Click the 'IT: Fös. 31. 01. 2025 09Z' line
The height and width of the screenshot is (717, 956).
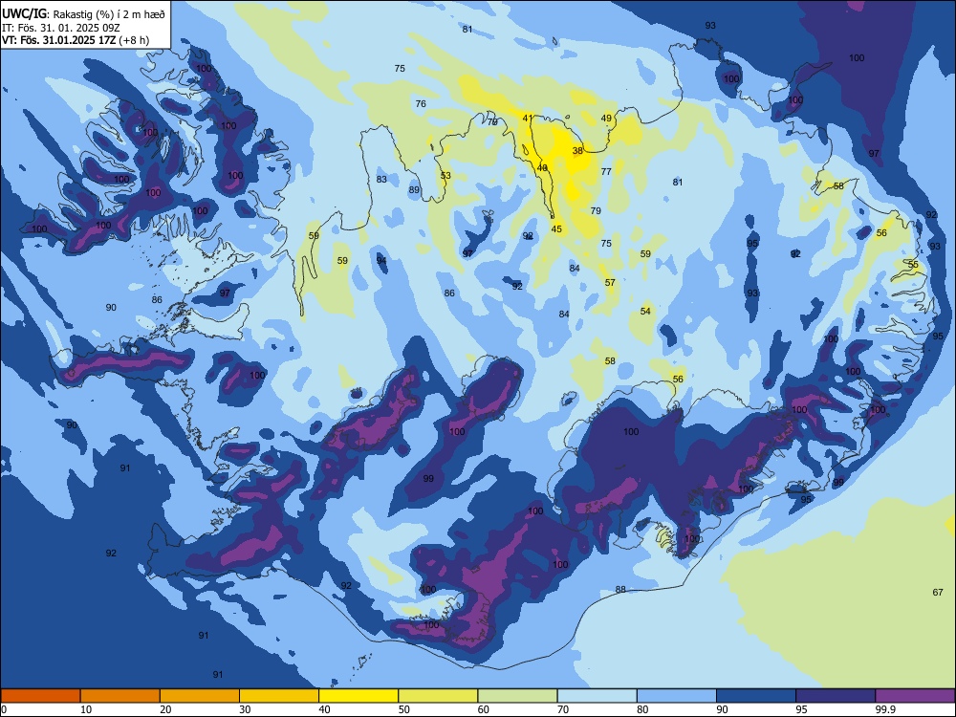[x=61, y=28]
